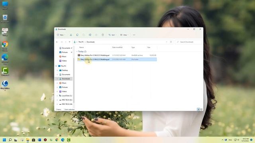
Task: Open Camtasia from the taskbar
Action: pyautogui.click(x=69, y=140)
